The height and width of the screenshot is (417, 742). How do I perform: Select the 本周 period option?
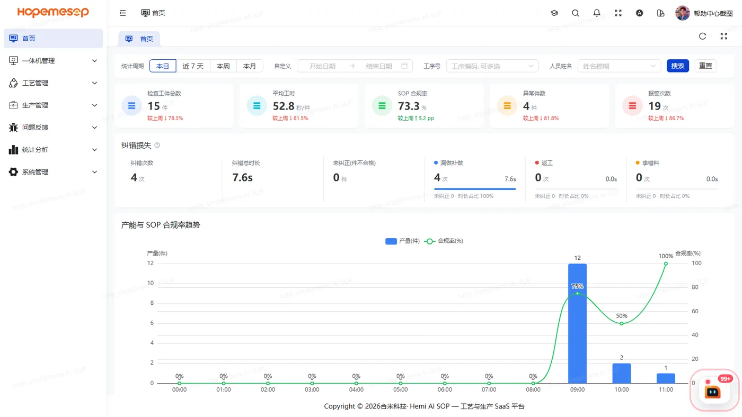point(223,66)
